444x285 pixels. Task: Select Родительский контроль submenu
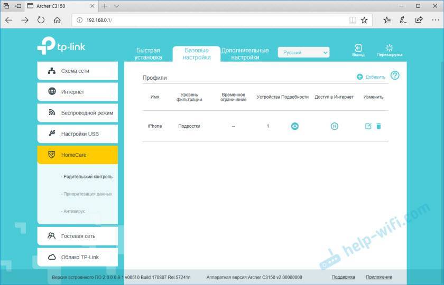click(x=87, y=176)
